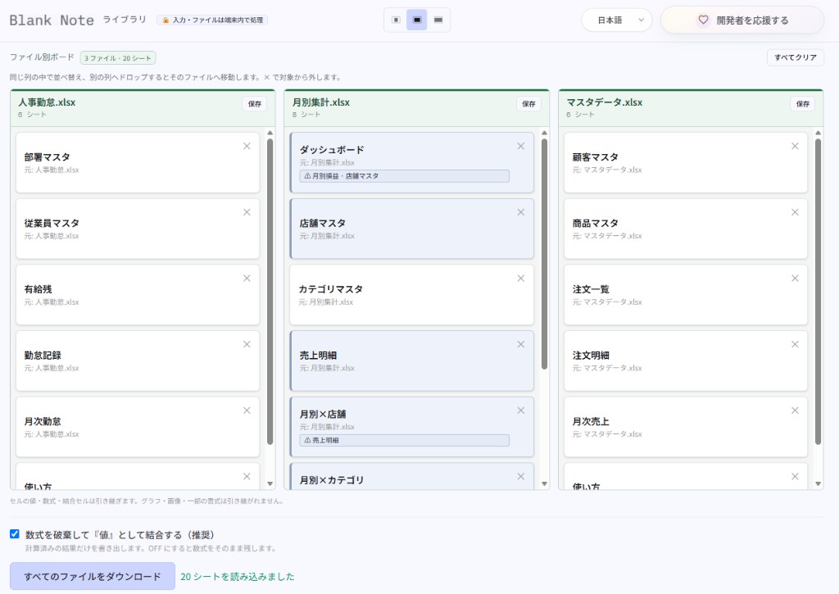
Task: Select the 従業員マスタ sheet card
Action: 138,229
